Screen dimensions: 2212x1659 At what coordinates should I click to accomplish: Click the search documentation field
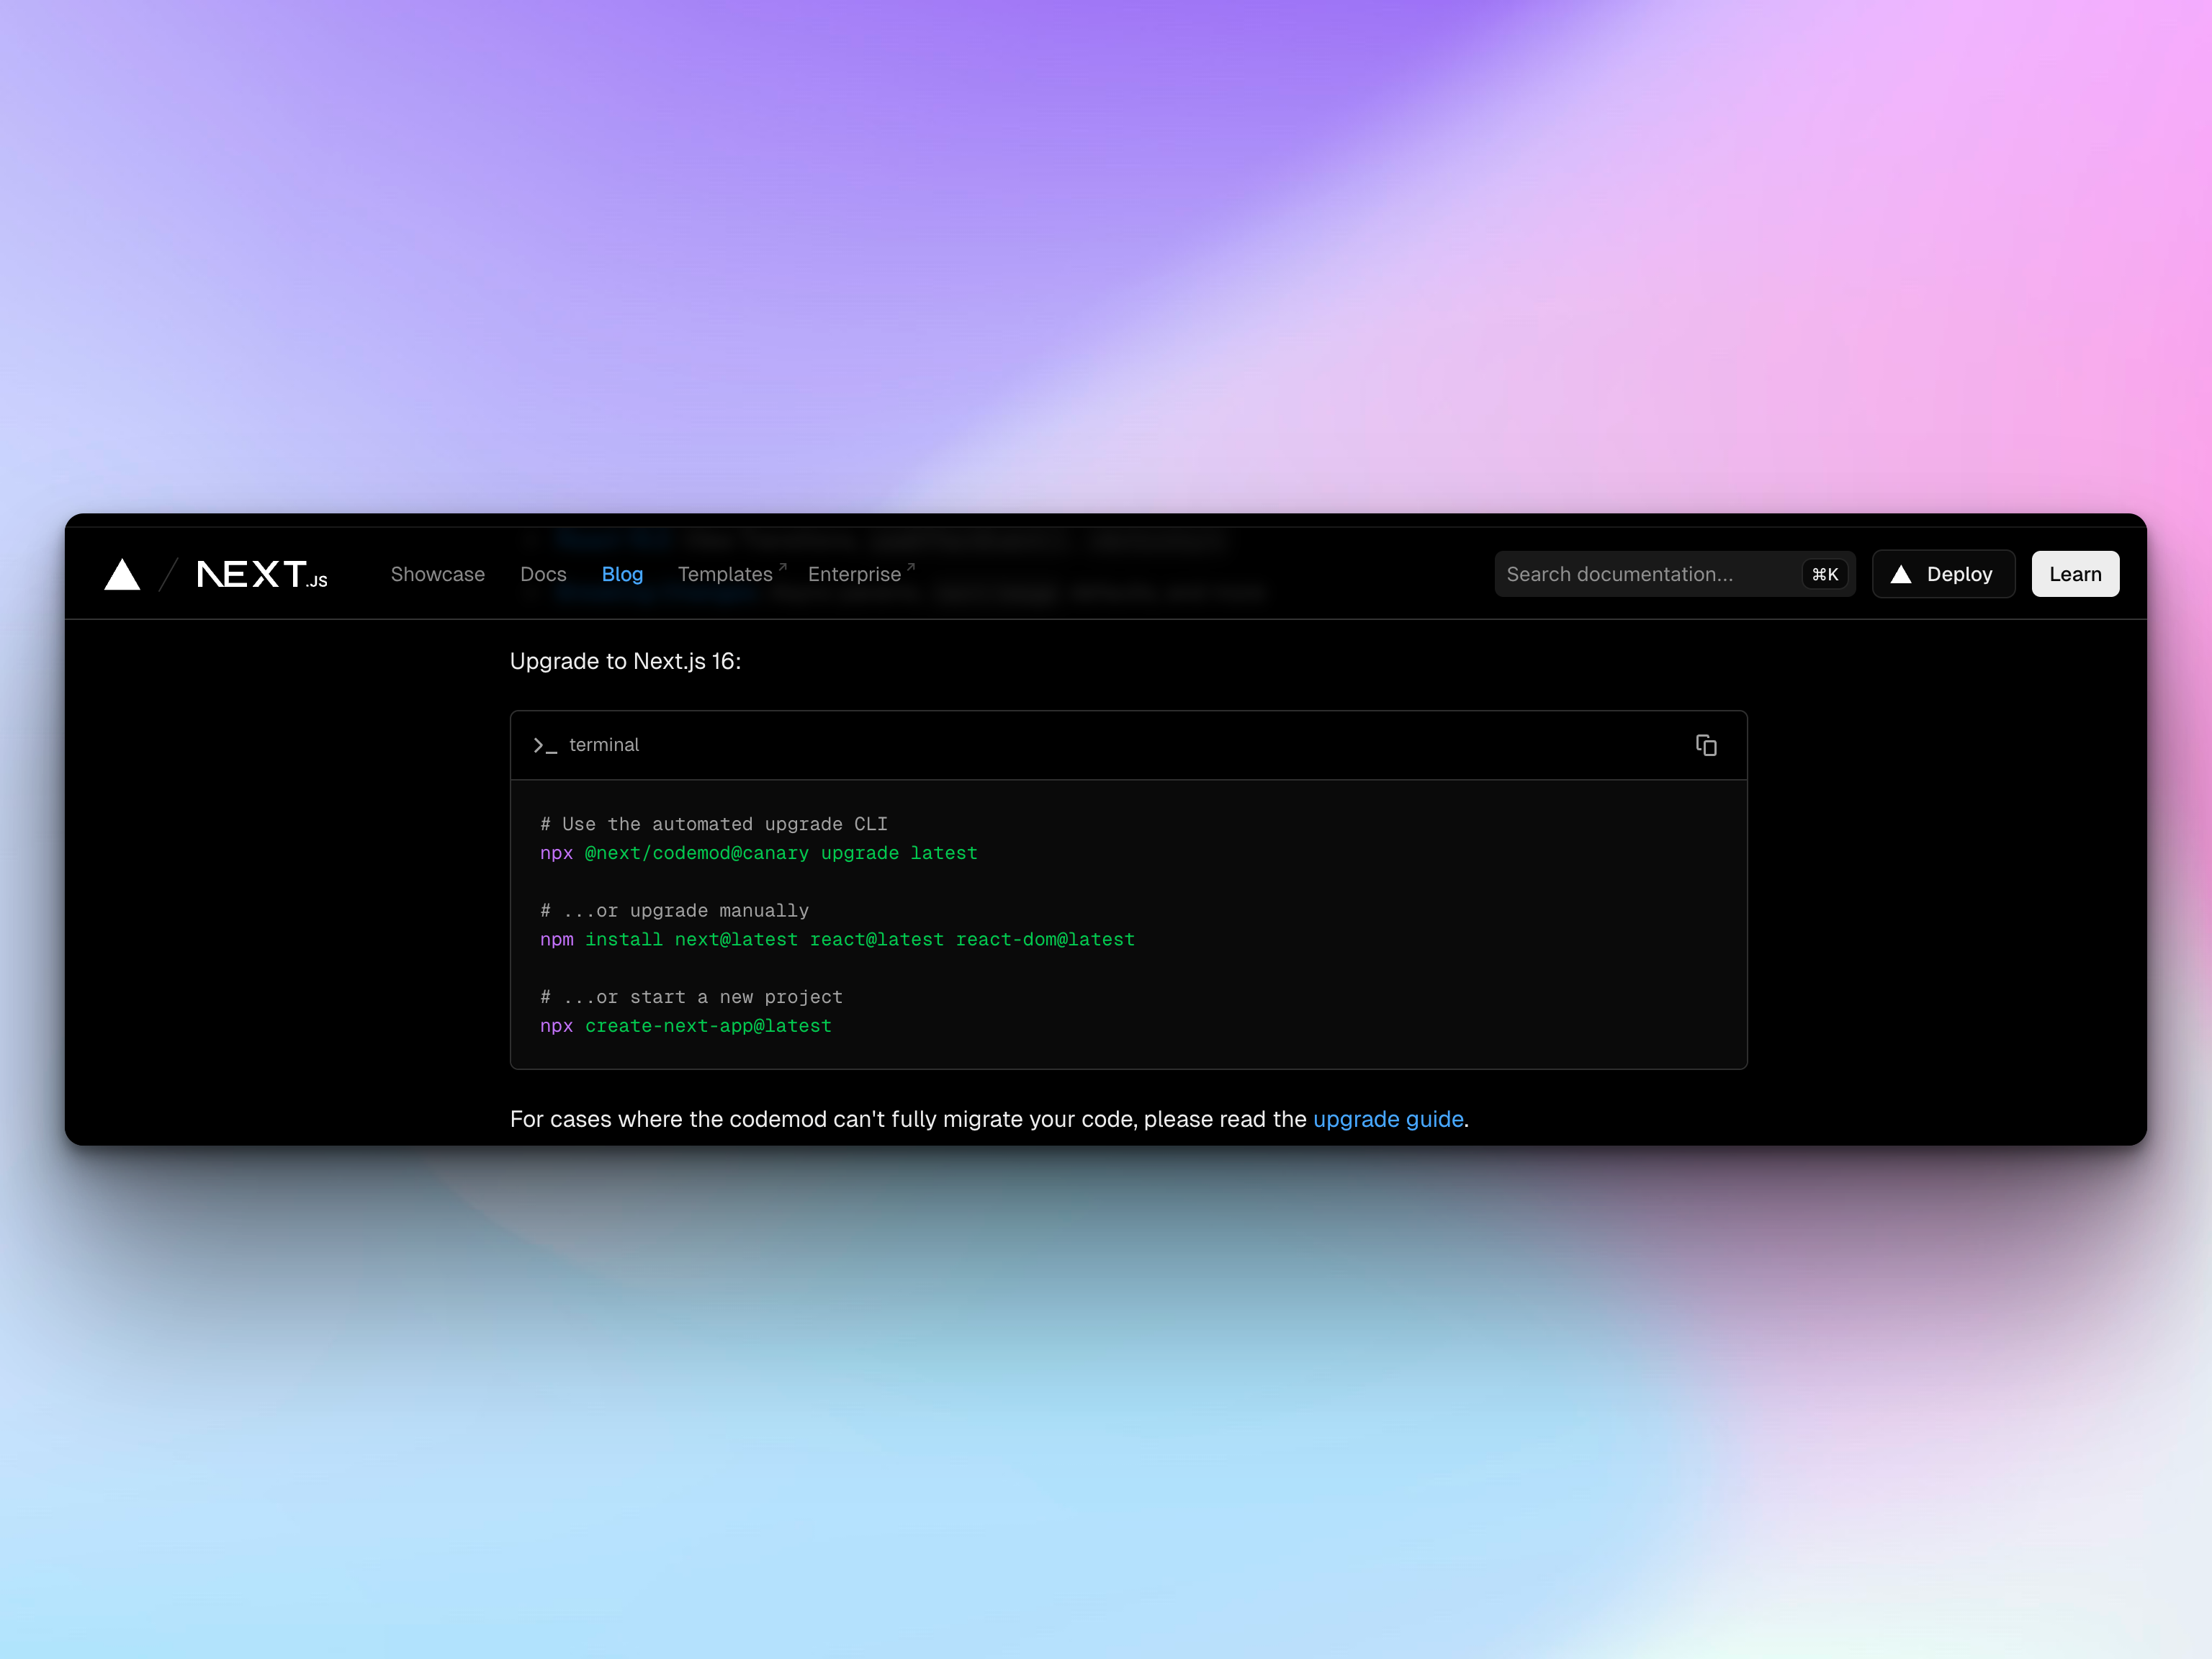pyautogui.click(x=1640, y=573)
